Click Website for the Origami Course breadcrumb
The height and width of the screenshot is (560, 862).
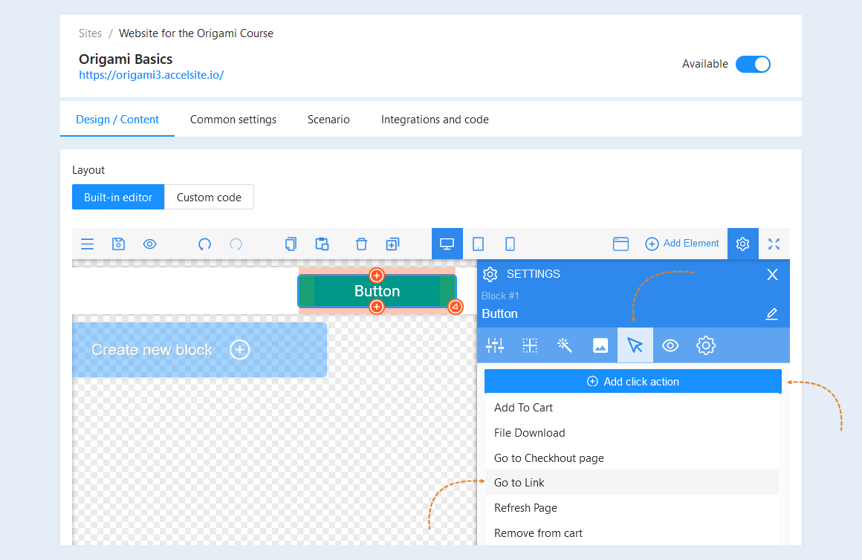(x=196, y=33)
